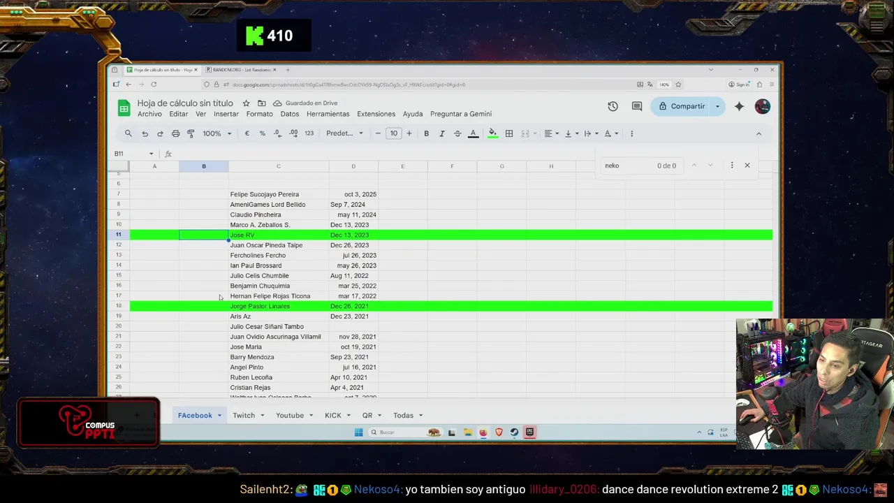
Task: Move the document to a folder
Action: point(262,103)
